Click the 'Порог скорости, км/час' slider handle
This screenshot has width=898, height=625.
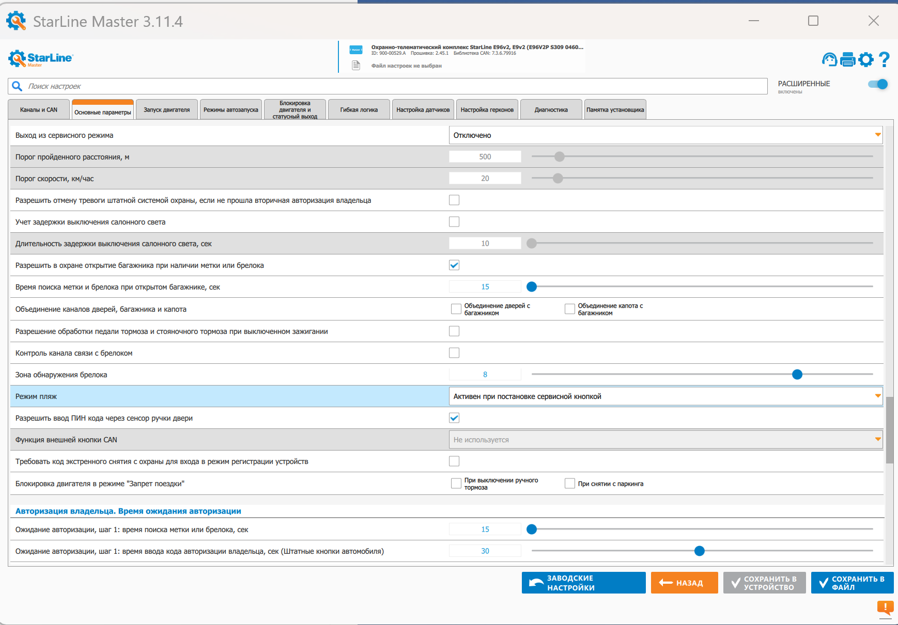click(x=558, y=178)
